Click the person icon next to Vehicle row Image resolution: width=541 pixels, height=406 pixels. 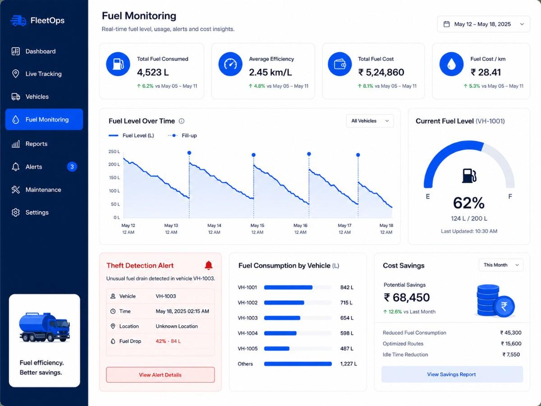[x=113, y=296]
